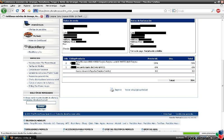
Task: Click the Google search box
Action: (x=194, y=11)
